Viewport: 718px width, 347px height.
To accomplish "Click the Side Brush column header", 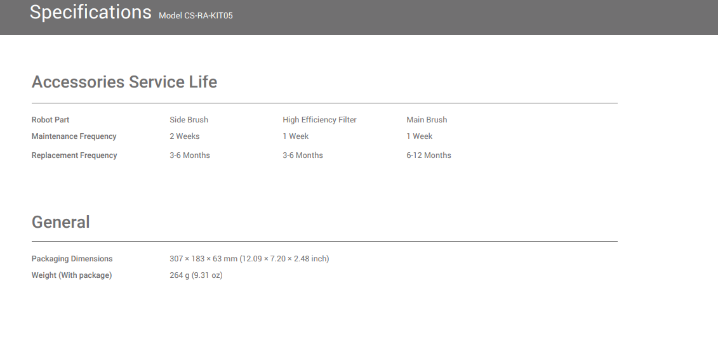I will 189,120.
